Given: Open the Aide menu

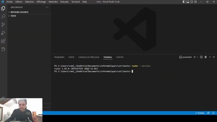Looking at the screenshot, I should pyautogui.click(x=84, y=2).
